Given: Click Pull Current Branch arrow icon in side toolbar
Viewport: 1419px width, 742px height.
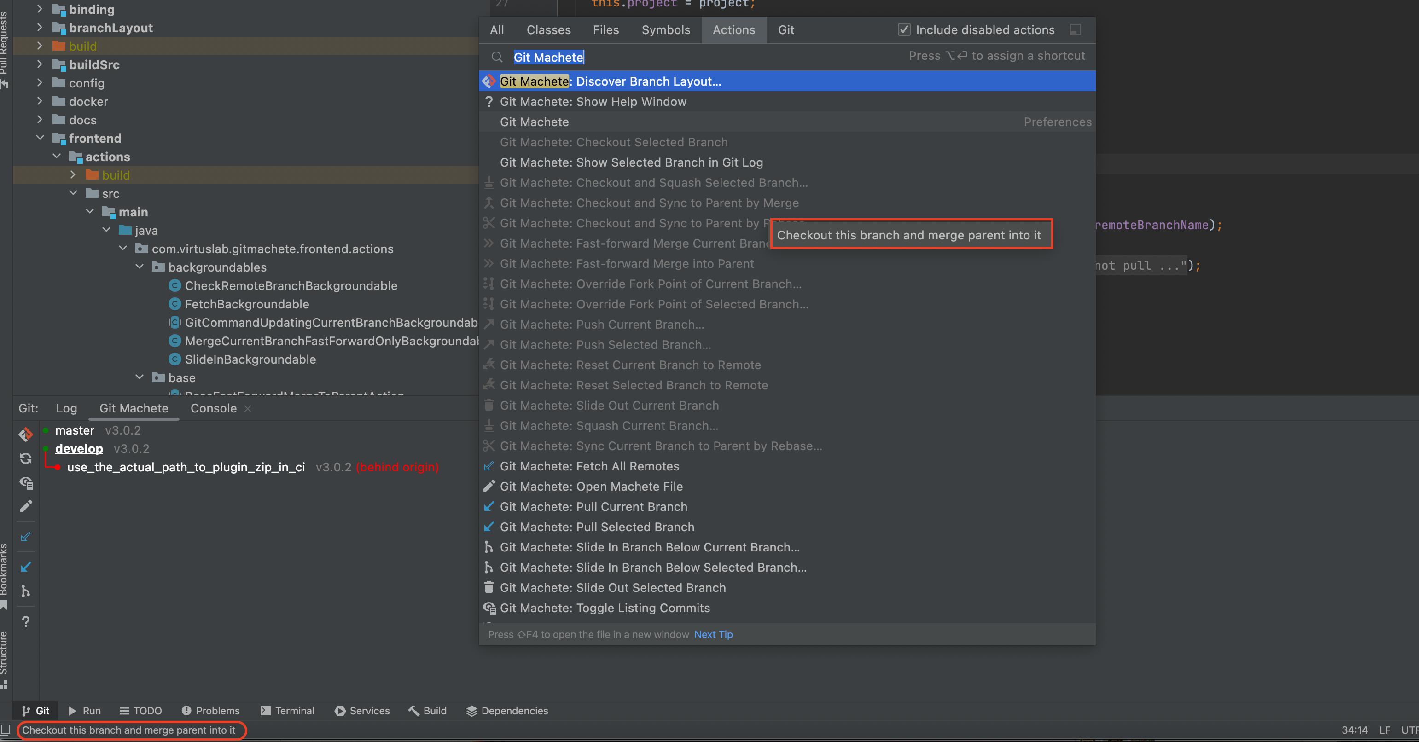Looking at the screenshot, I should [x=25, y=567].
